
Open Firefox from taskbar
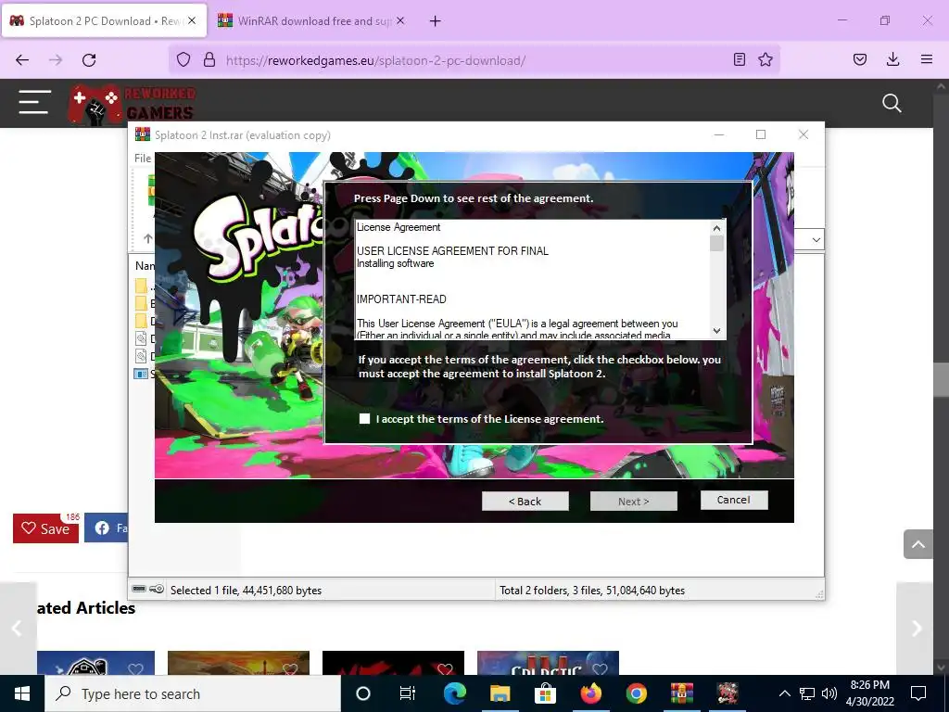pos(590,693)
